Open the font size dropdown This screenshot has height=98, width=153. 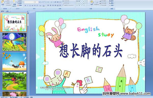38,2
